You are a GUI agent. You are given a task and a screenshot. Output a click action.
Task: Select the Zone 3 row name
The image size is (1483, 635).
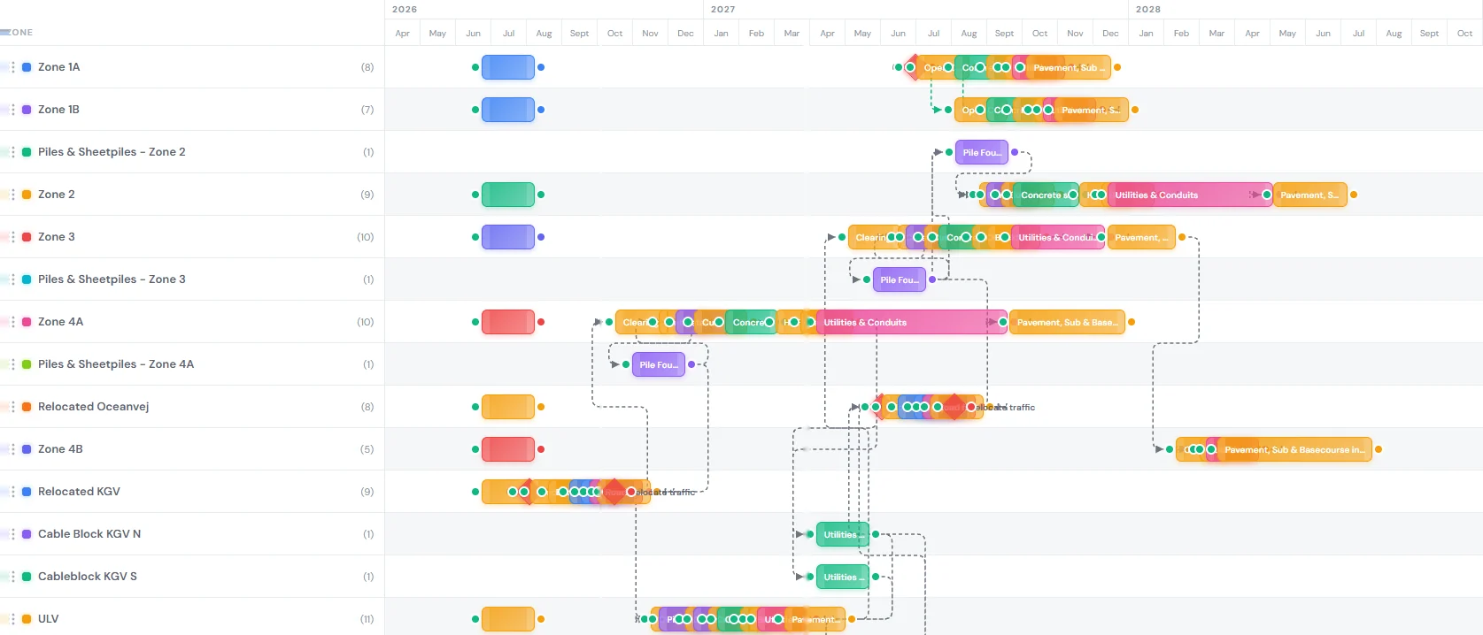57,237
